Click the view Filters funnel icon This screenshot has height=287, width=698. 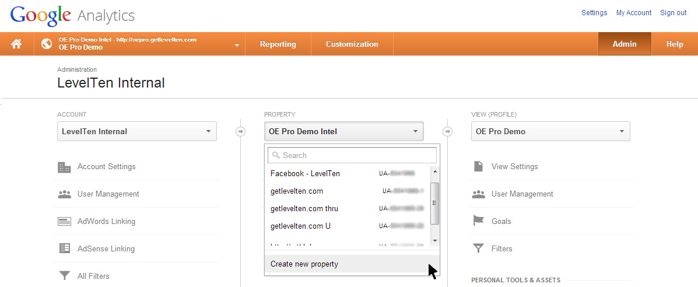pyautogui.click(x=479, y=249)
